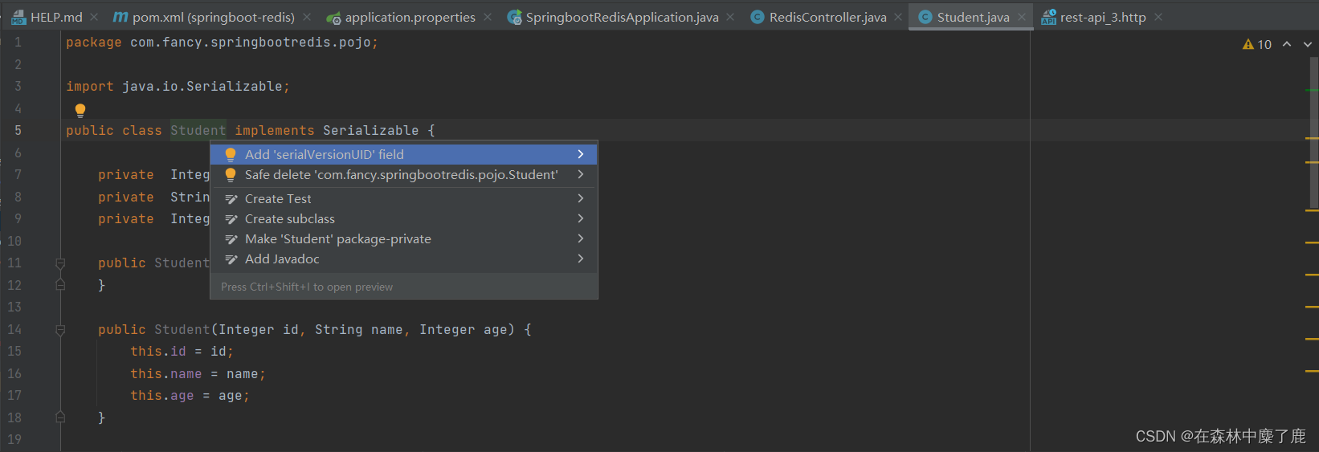The width and height of the screenshot is (1319, 452).
Task: Click the yellow intention bulb above line 5
Action: pyautogui.click(x=80, y=110)
